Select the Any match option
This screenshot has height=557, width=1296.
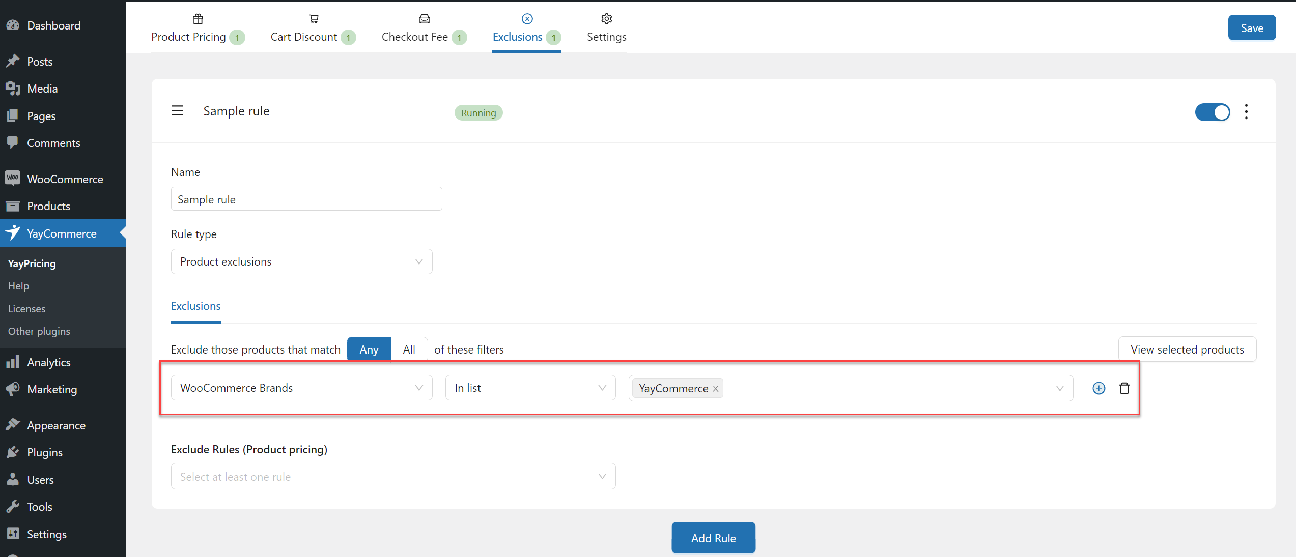(369, 349)
